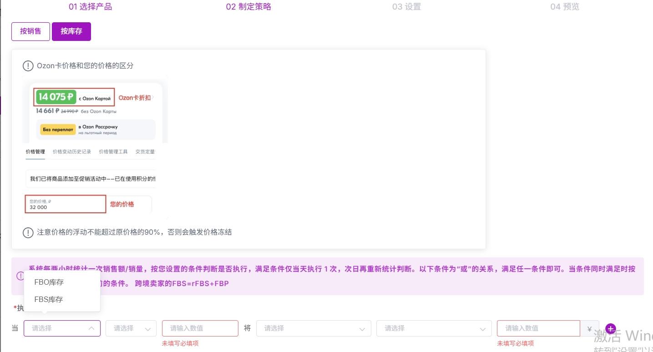The image size is (653, 352).
Task: Open the narrow 请选择 dropdown before the first number input
Action: (x=131, y=328)
